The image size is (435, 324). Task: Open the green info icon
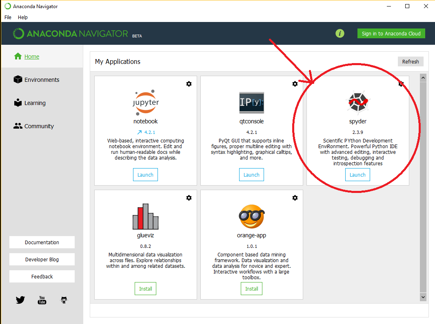click(x=340, y=33)
